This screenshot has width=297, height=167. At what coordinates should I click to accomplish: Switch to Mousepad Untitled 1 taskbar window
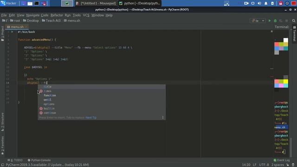pyautogui.click(x=96, y=3)
